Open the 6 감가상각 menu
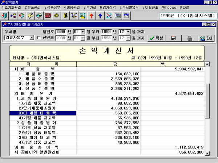The height and width of the screenshot is (163, 218). coord(108,8)
